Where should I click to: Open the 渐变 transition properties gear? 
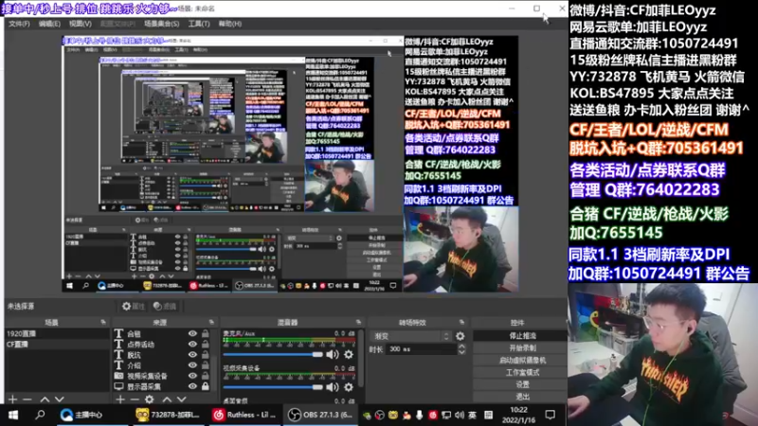(460, 336)
